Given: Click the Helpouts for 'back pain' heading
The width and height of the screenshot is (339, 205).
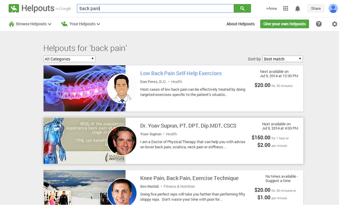Looking at the screenshot, I should [x=85, y=48].
